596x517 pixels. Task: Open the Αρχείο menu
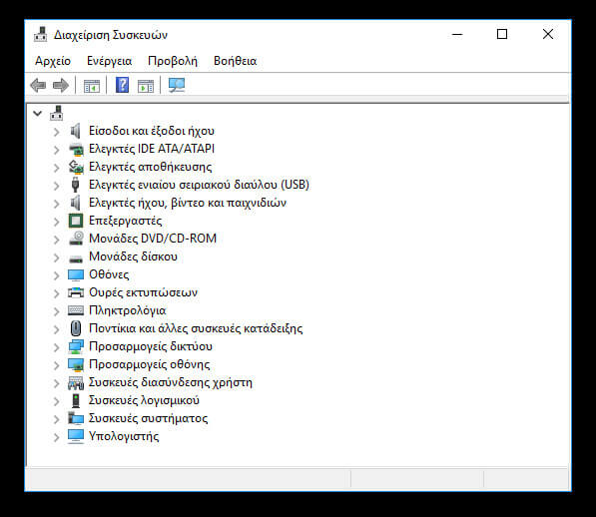pos(53,61)
